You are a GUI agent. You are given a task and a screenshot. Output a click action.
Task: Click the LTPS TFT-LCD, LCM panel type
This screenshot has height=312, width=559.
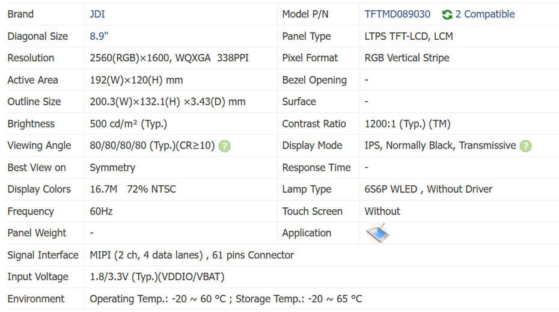409,36
